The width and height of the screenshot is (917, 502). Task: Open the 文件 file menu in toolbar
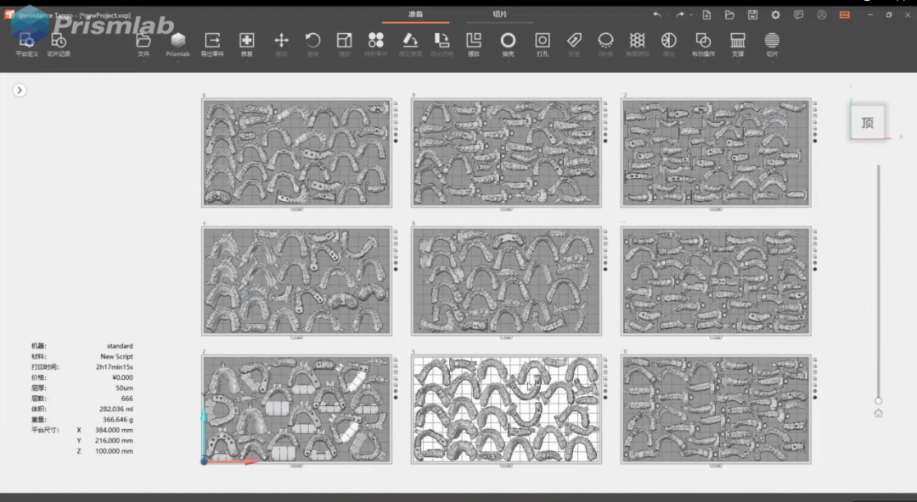[x=143, y=42]
